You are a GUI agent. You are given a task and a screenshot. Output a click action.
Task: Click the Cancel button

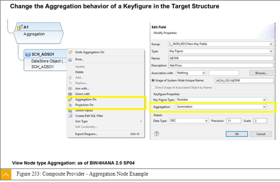tap(261, 134)
